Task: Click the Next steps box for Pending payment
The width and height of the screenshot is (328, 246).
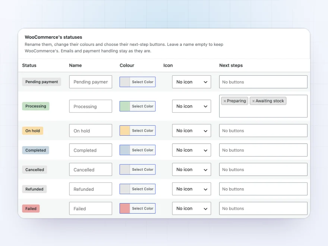Action: point(263,82)
